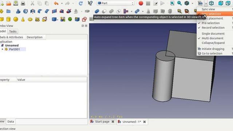The height and width of the screenshot is (131, 233).
Task: Select the Fillet tool
Action: pyautogui.click(x=40, y=11)
